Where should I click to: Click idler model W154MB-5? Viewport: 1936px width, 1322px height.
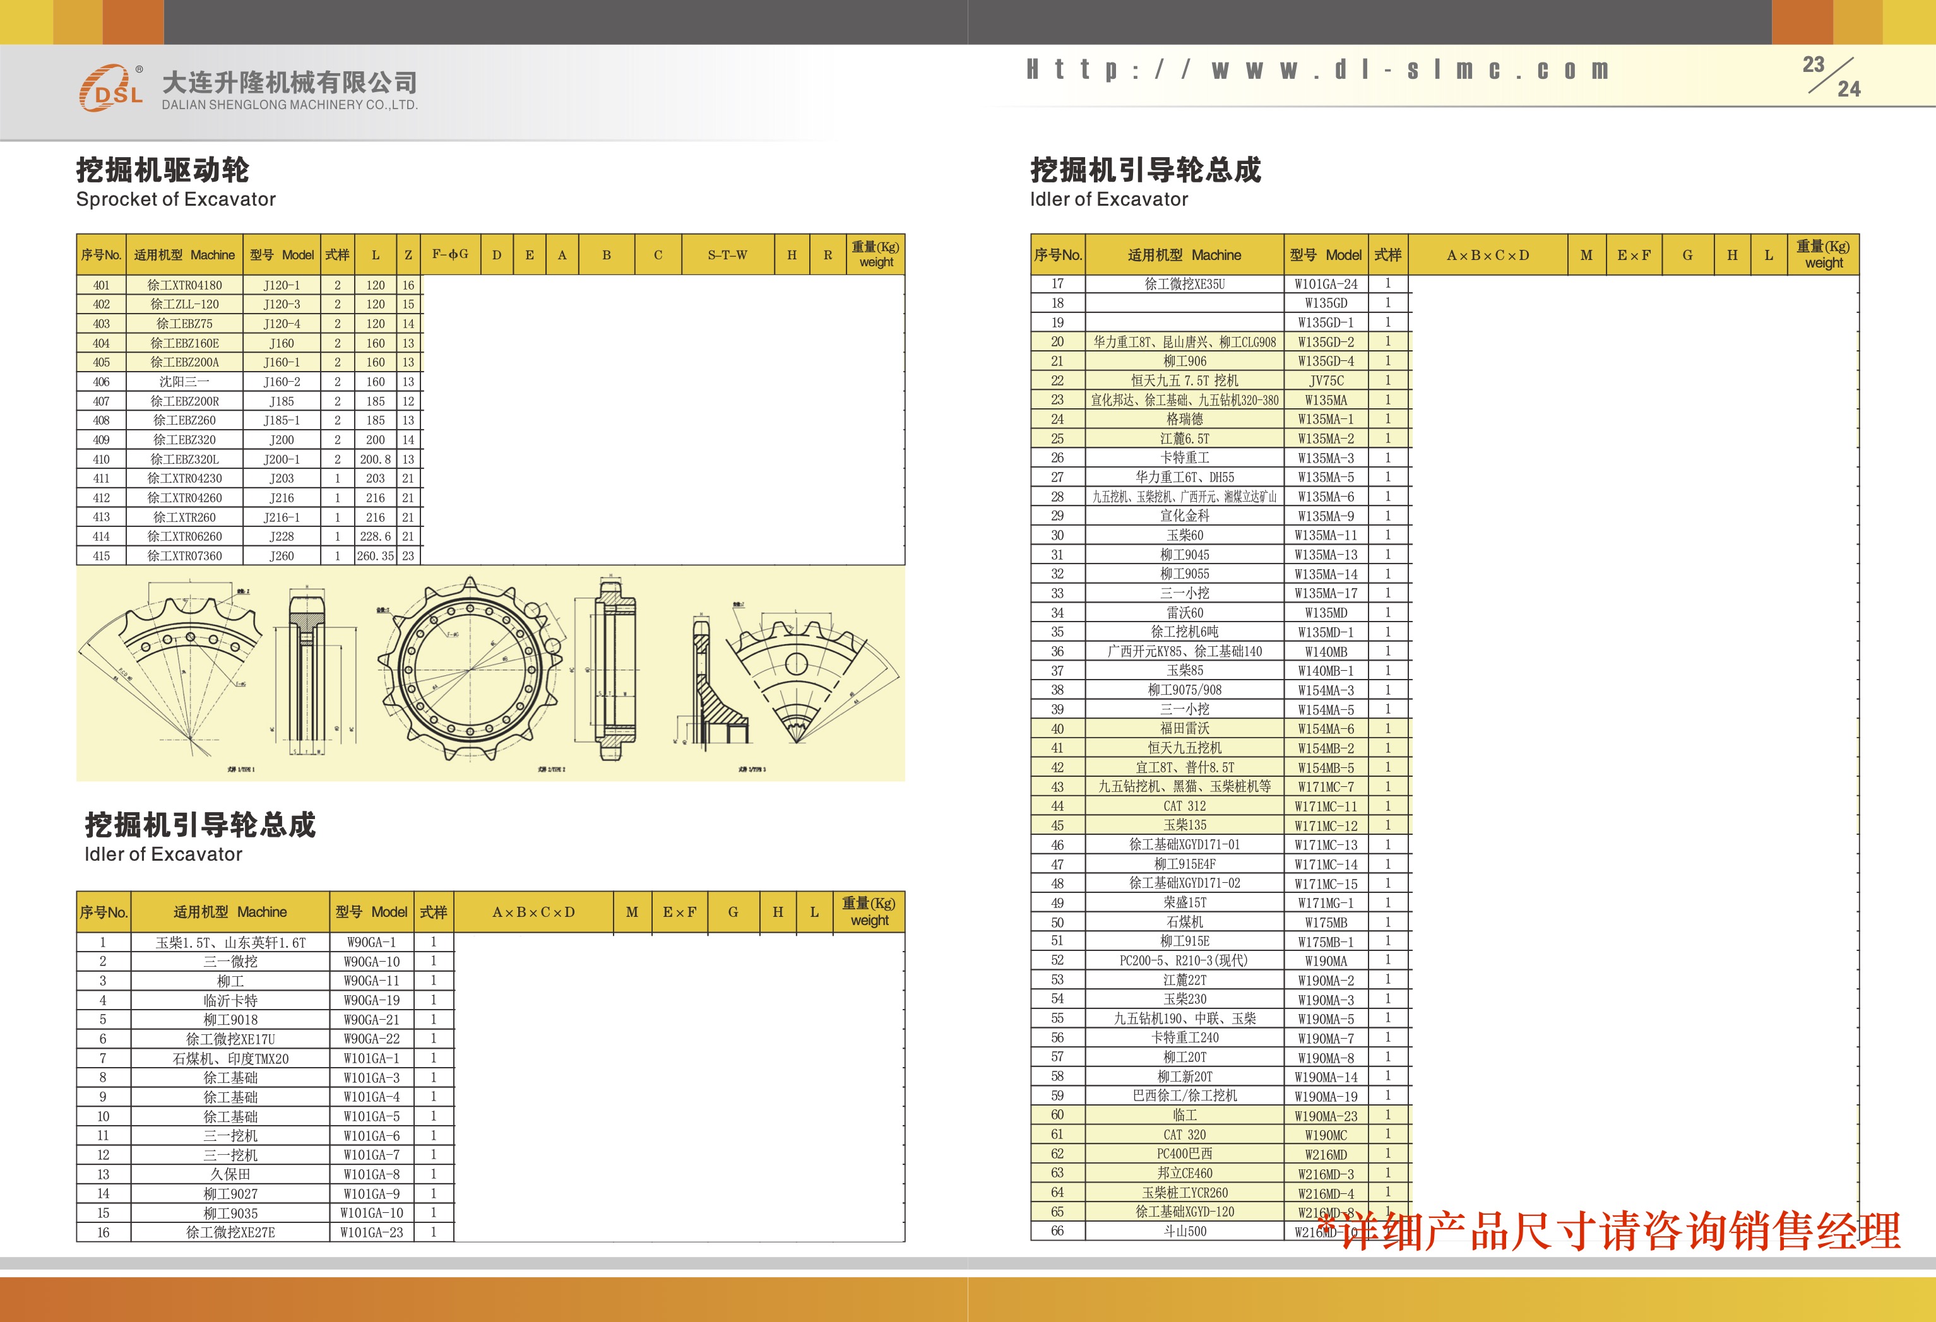pos(1326,767)
